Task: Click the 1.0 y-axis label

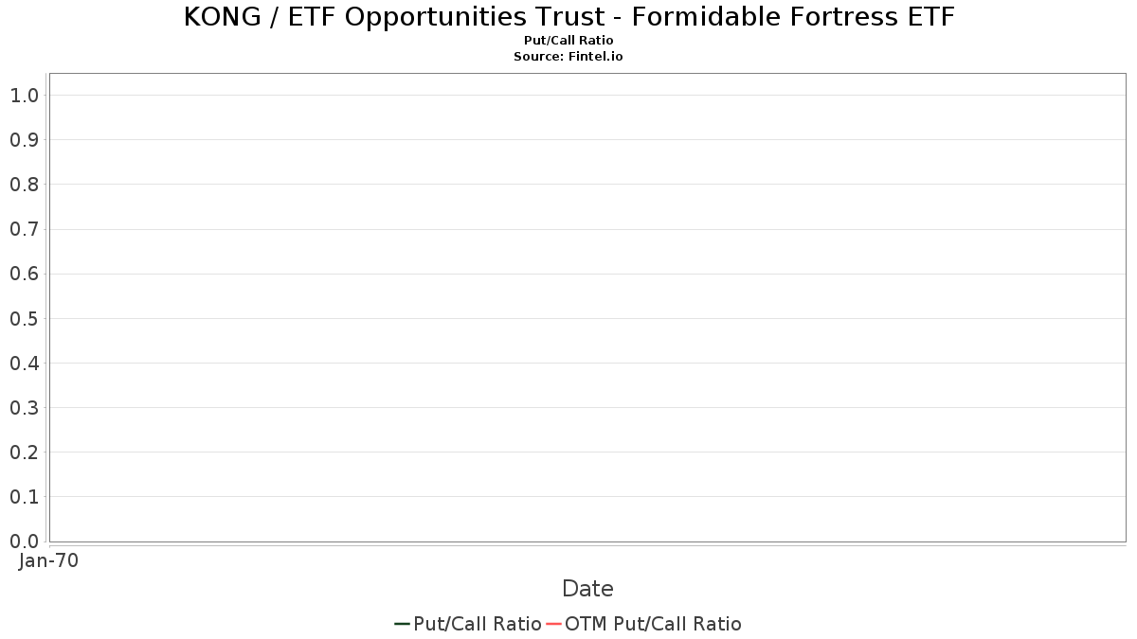Action: (25, 96)
